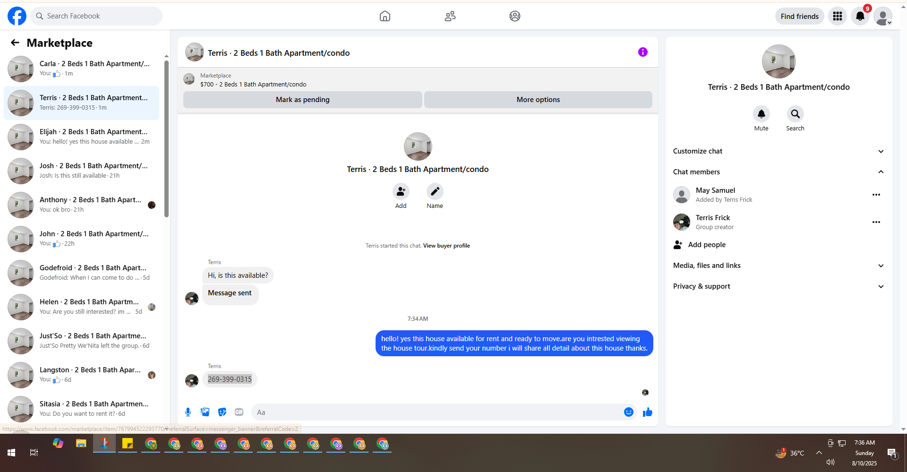
Task: Search in conversation
Action: pyautogui.click(x=796, y=114)
